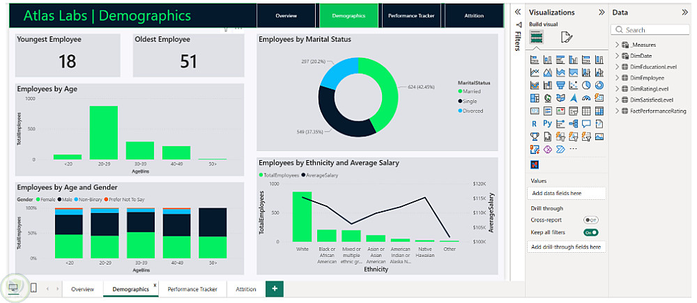
Task: Click the Data pane search box
Action: 650,30
